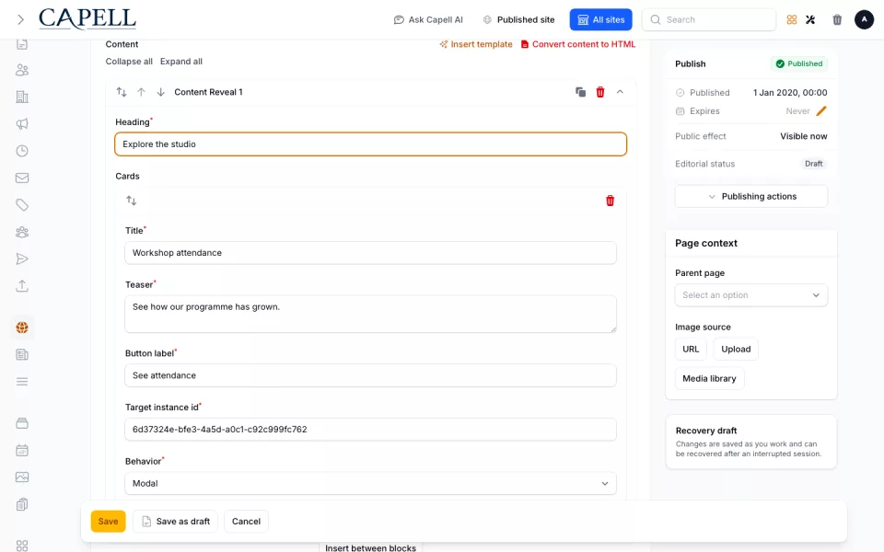This screenshot has width=884, height=552.
Task: Open the user avatar menu
Action: [x=864, y=19]
